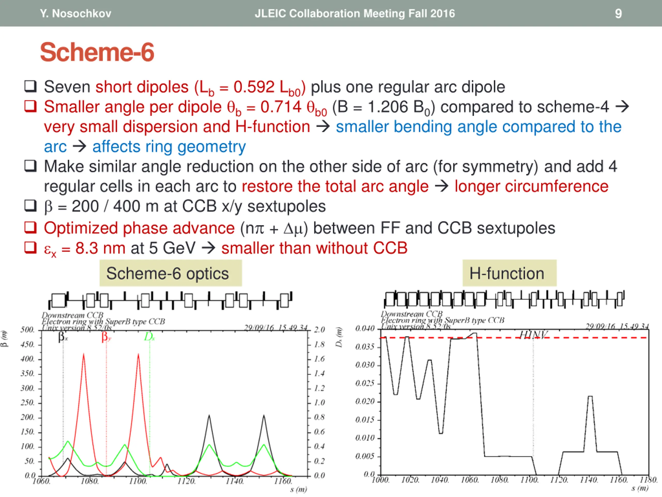Click the 1100. tick on optics s axis

[x=138, y=481]
